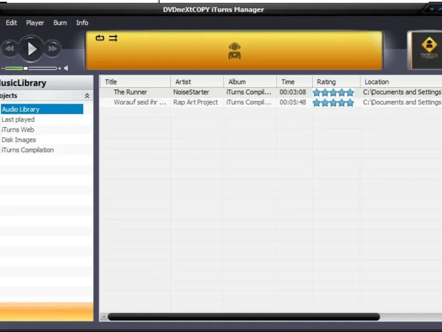Screen dimensions: 442x332
Task: Select Disk Images in the sidebar
Action: click(19, 140)
